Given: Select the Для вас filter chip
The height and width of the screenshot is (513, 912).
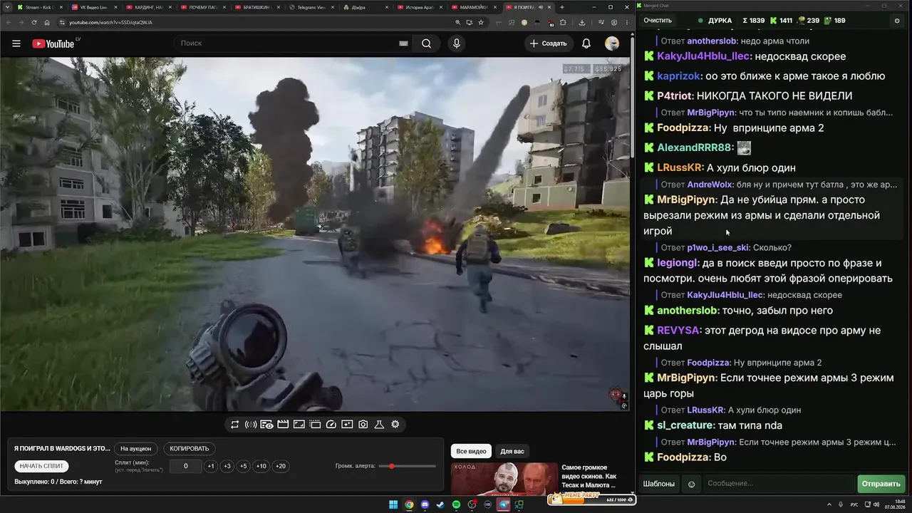Looking at the screenshot, I should click(512, 451).
